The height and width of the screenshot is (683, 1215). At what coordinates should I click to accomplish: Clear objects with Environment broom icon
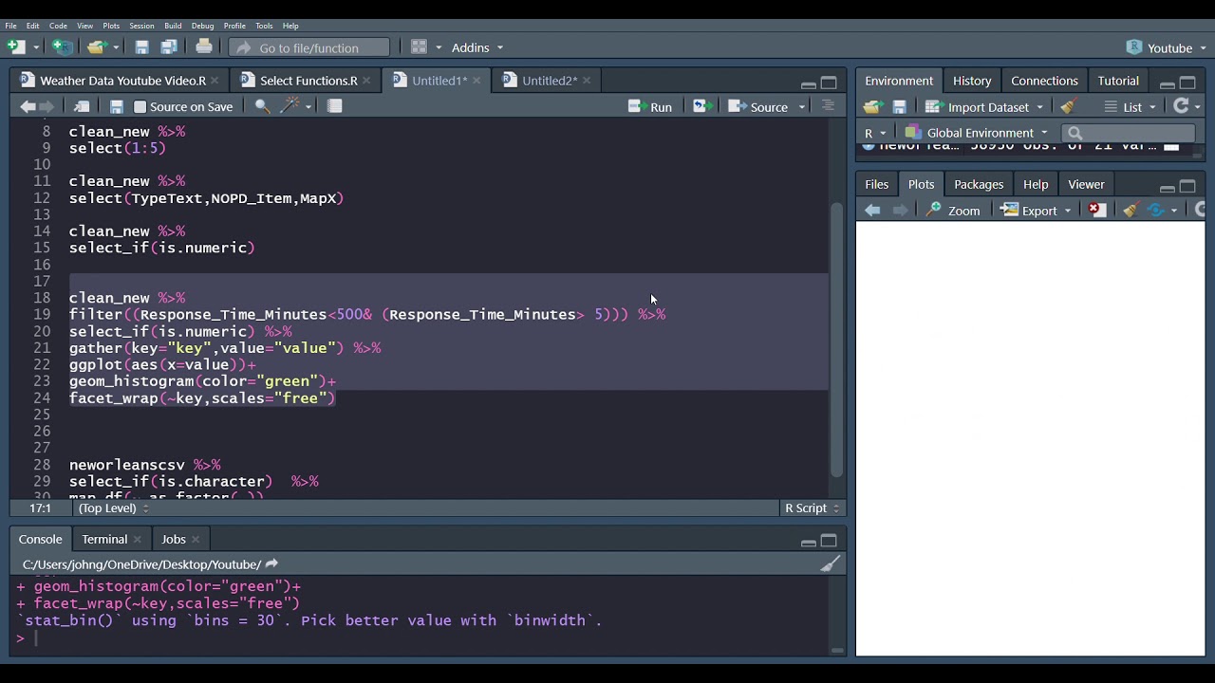click(1068, 106)
